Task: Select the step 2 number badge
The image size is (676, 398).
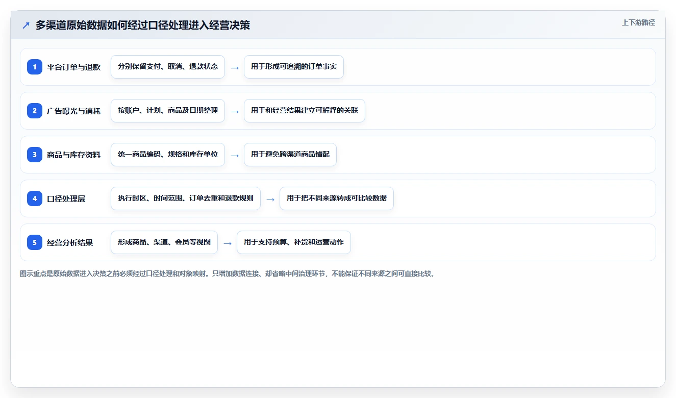Action: click(x=35, y=111)
